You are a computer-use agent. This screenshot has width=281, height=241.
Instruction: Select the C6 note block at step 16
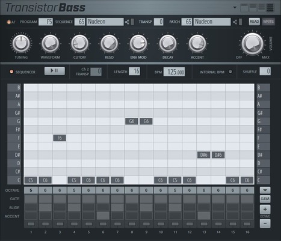tap(247, 180)
